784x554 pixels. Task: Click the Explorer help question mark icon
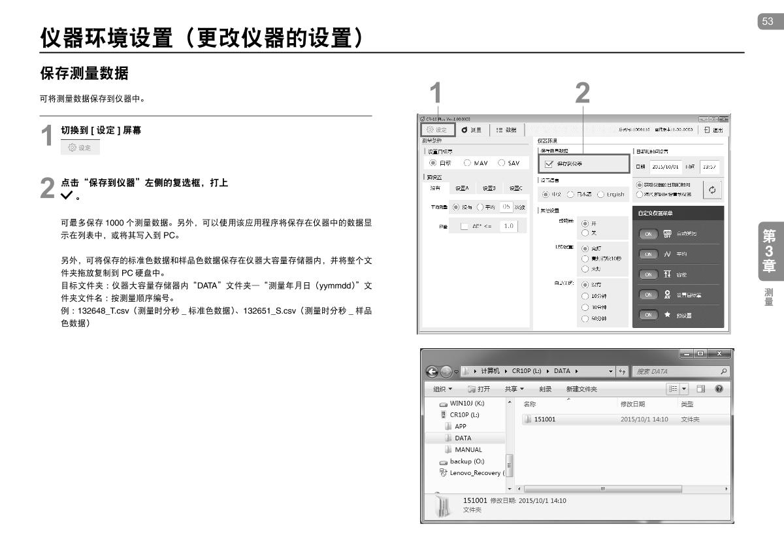click(x=718, y=389)
